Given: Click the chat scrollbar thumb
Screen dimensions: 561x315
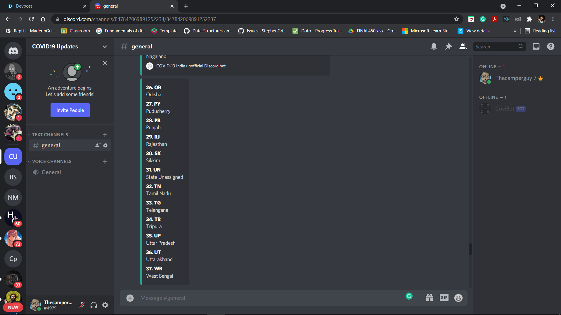Looking at the screenshot, I should [x=470, y=249].
